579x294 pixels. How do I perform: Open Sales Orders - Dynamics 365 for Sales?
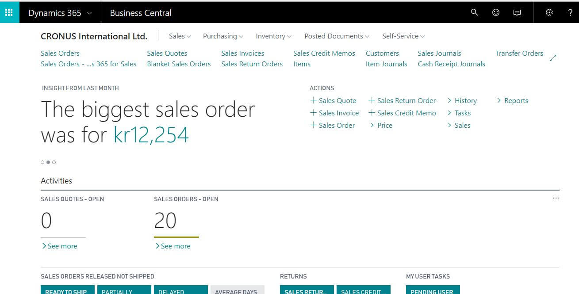[x=88, y=64]
